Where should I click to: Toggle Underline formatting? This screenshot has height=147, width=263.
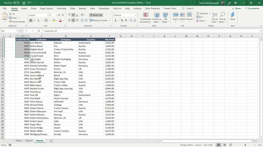pyautogui.click(x=38, y=20)
